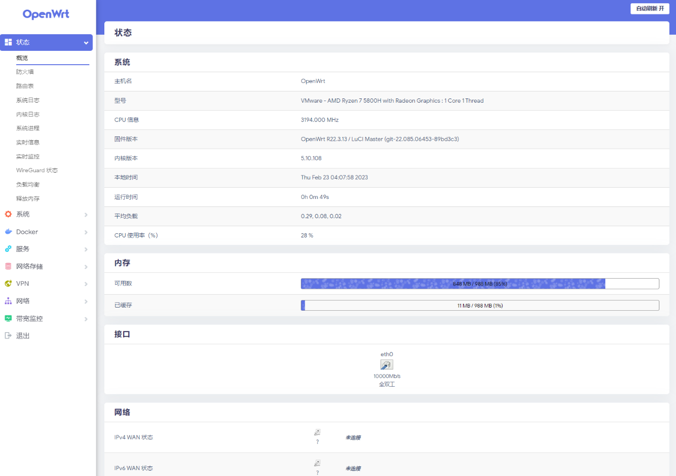Click the 可用数 memory progress bar

[x=480, y=283]
